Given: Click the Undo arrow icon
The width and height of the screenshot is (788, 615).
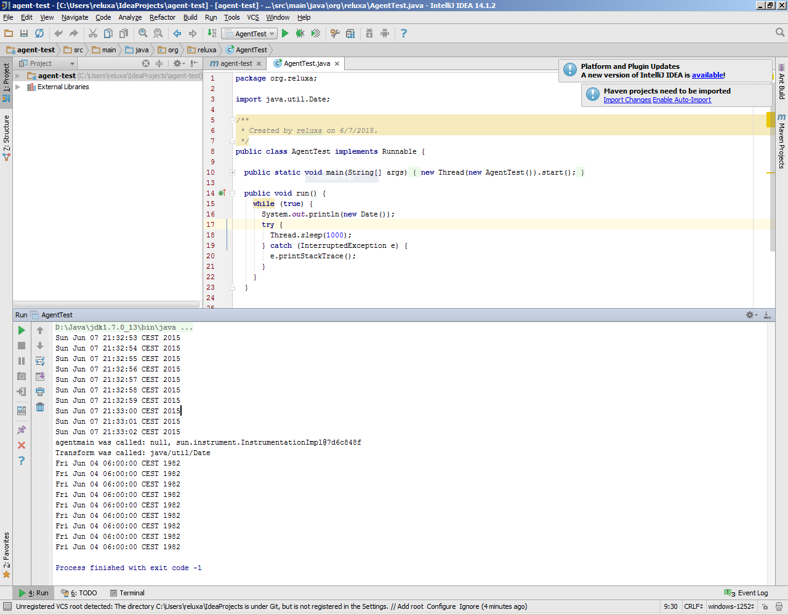Looking at the screenshot, I should click(x=58, y=33).
